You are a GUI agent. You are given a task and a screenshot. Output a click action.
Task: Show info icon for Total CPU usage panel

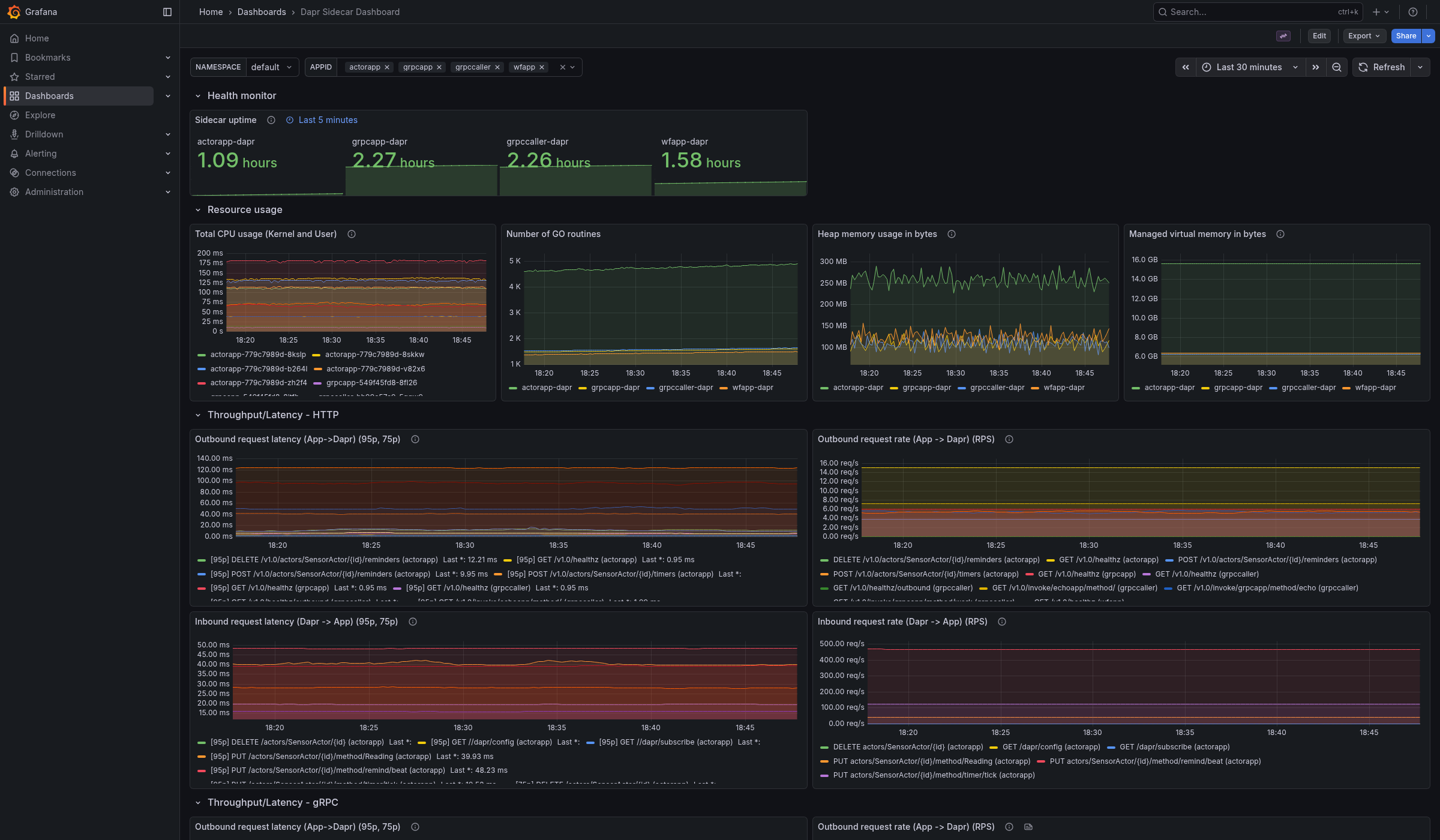click(x=352, y=234)
